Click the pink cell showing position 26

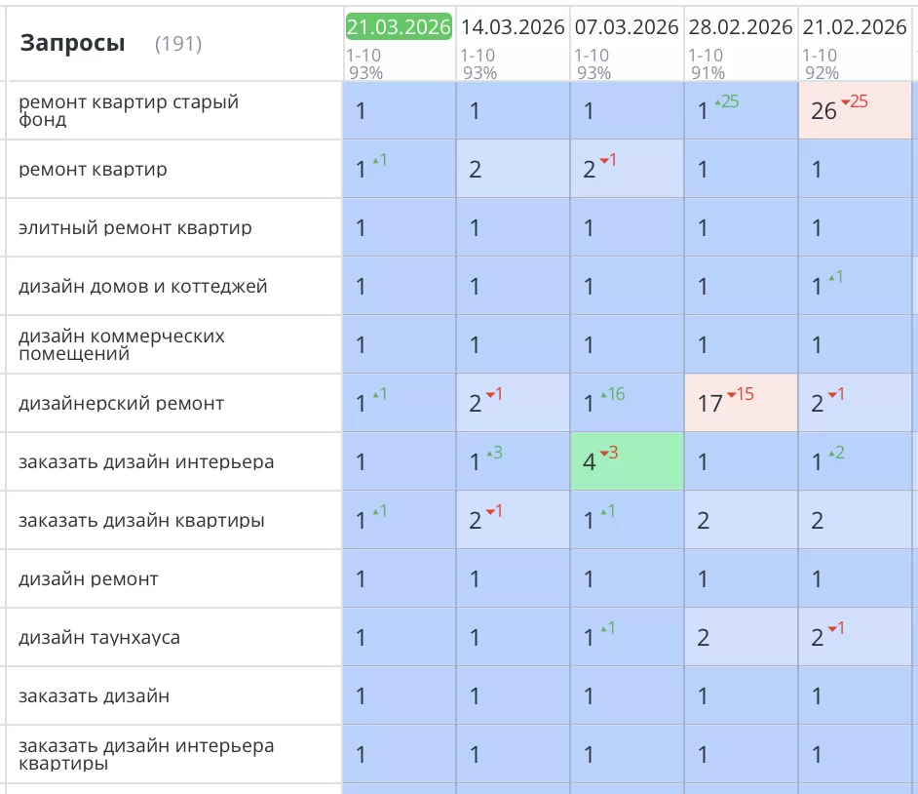tap(855, 111)
